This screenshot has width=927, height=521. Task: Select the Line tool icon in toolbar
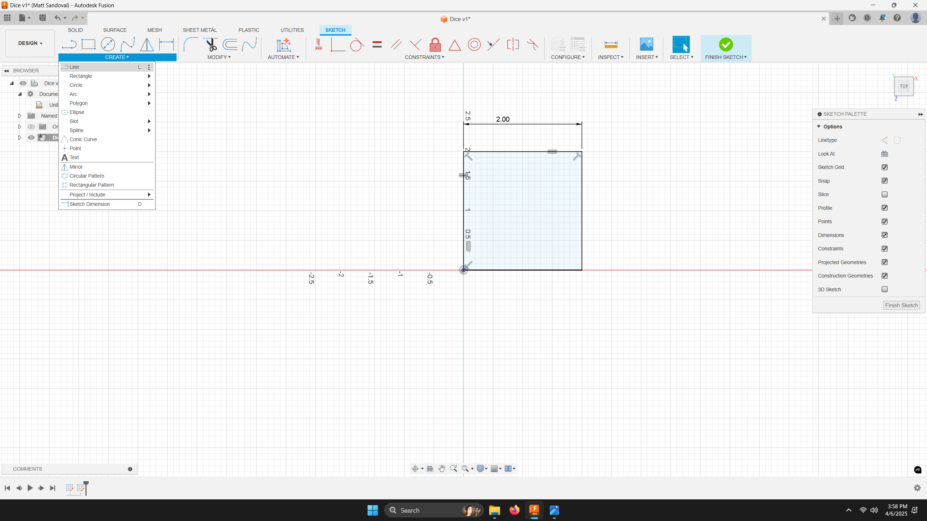pyautogui.click(x=69, y=45)
